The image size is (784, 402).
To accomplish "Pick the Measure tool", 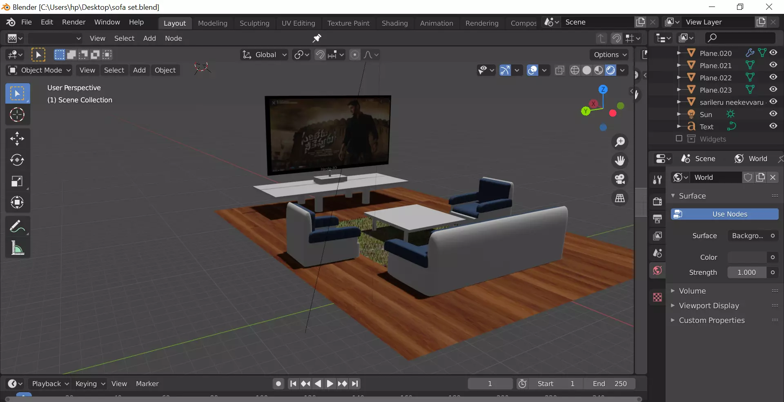I will click(x=17, y=247).
